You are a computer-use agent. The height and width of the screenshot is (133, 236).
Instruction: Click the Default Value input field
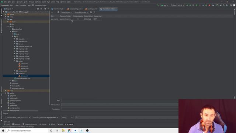[119, 105]
